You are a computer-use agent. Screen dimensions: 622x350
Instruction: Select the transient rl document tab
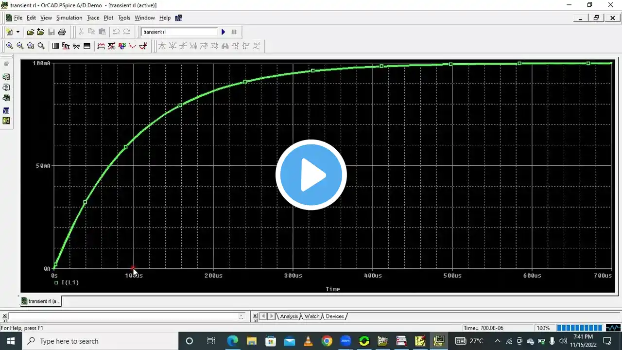pos(41,301)
